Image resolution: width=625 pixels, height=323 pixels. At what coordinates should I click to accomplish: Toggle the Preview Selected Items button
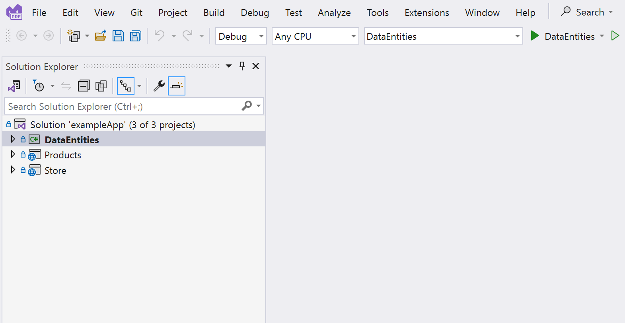click(177, 86)
